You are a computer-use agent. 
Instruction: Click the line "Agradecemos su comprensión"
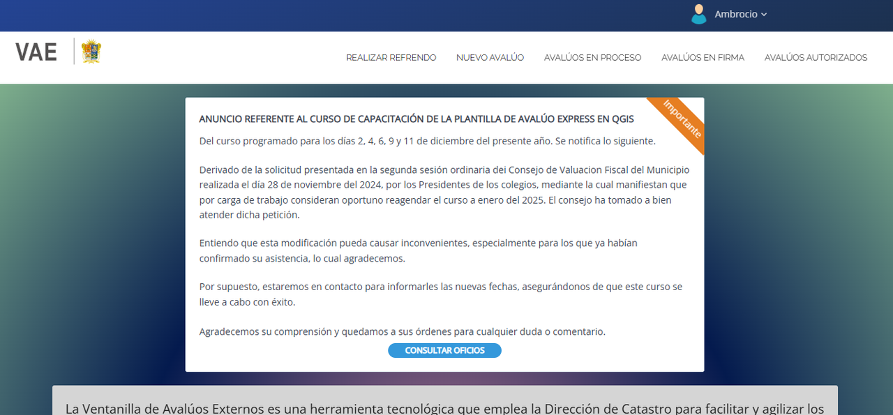click(x=402, y=332)
